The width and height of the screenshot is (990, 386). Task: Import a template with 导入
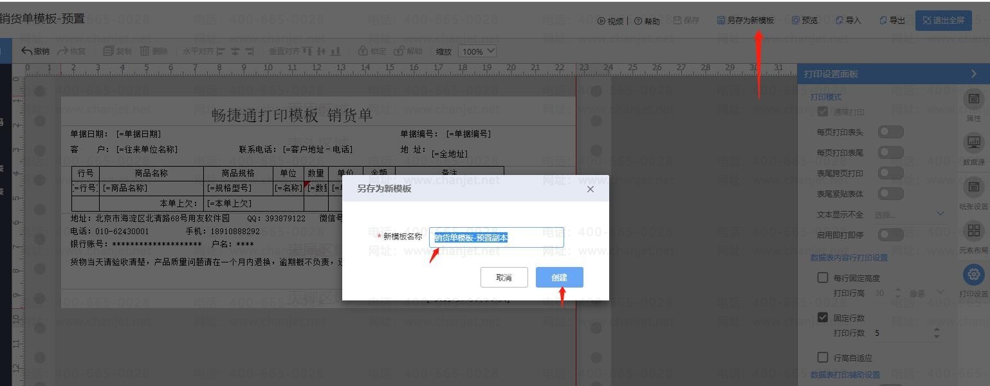click(x=848, y=21)
